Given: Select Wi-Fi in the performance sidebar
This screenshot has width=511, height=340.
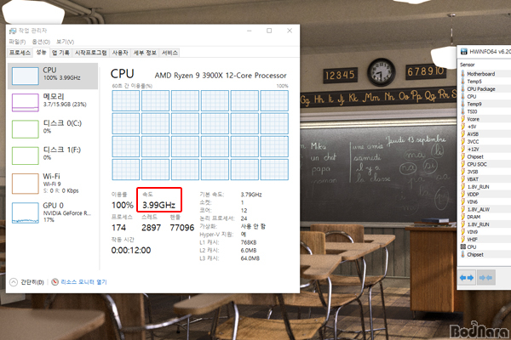Looking at the screenshot, I should pyautogui.click(x=53, y=184).
